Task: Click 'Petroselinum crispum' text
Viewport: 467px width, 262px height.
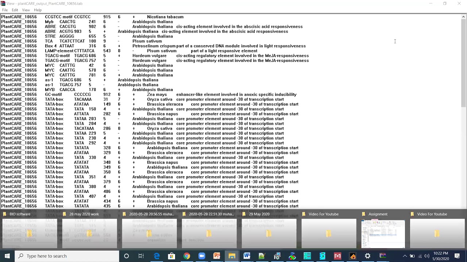Action: point(154,46)
